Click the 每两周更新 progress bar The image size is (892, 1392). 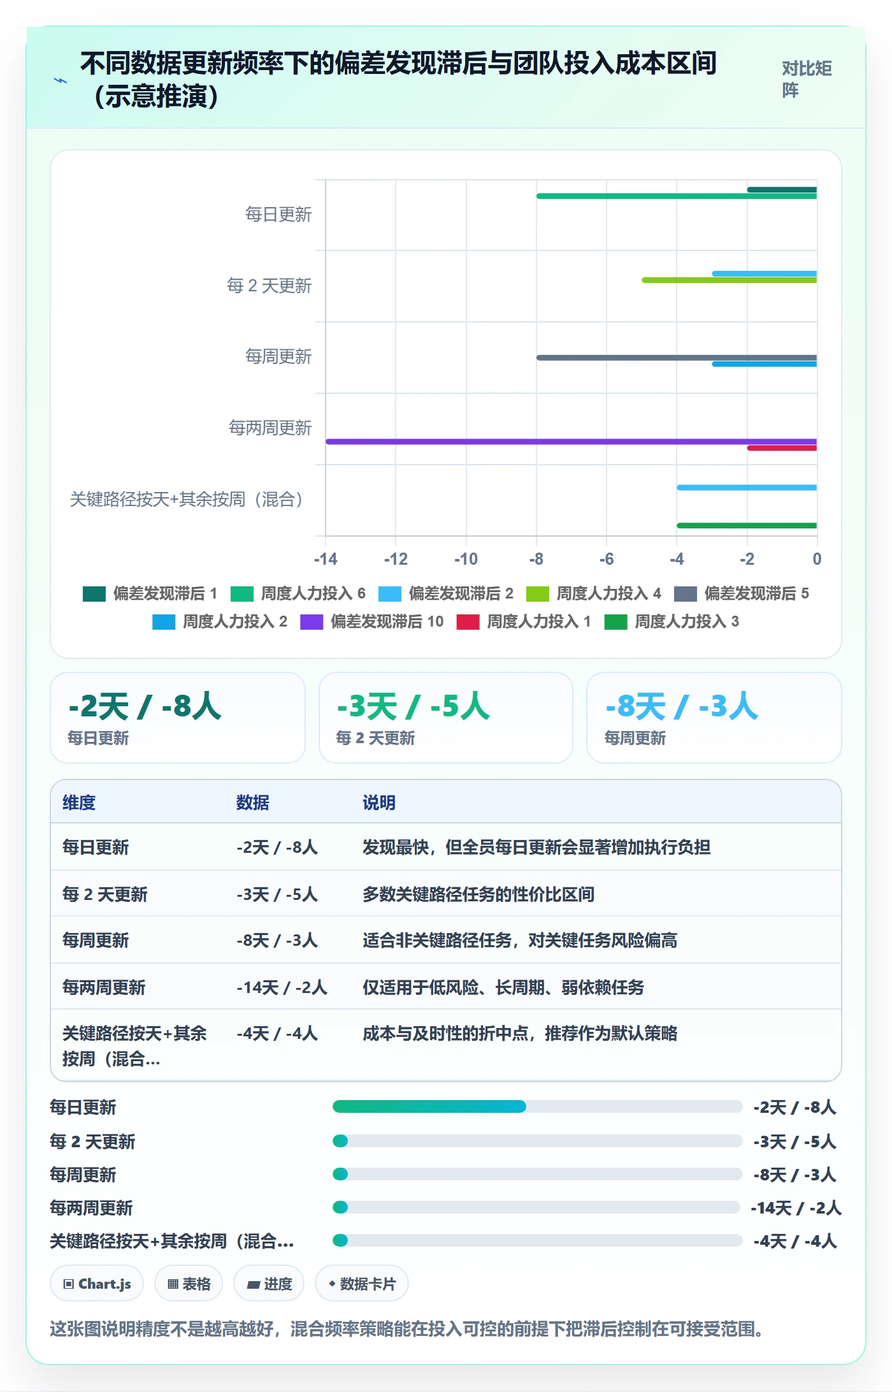pyautogui.click(x=536, y=1207)
